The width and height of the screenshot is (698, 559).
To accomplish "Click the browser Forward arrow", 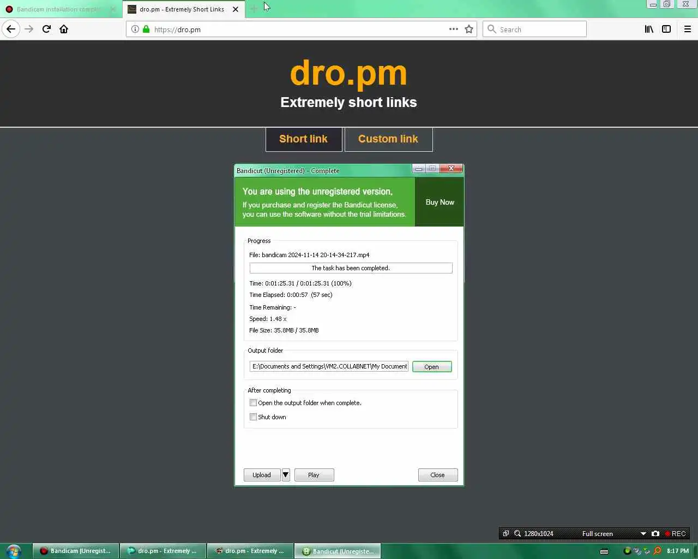I will tap(29, 29).
